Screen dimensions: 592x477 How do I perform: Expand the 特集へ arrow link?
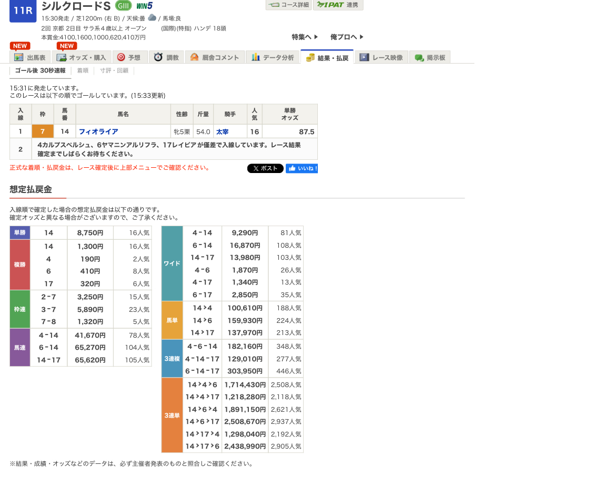(x=305, y=37)
